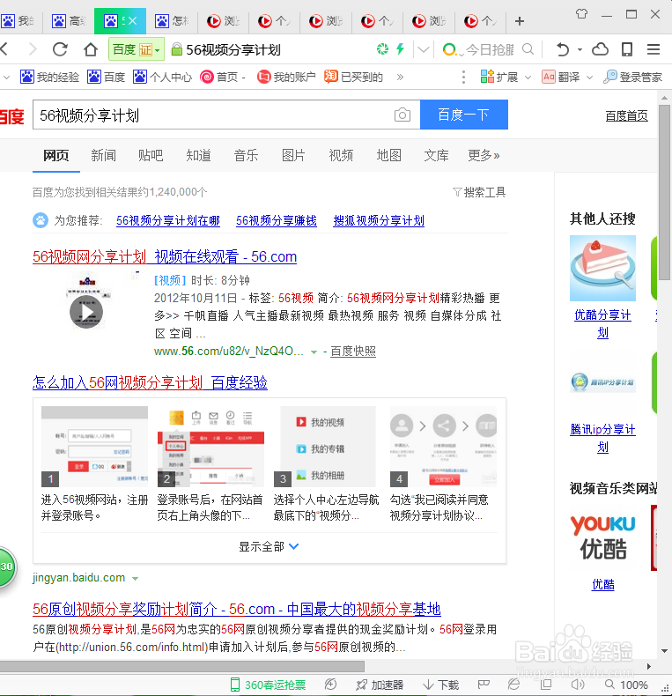Select the 图片 search category

click(293, 155)
